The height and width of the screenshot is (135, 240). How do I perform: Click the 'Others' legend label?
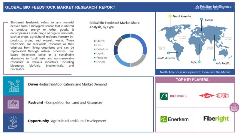101,62
